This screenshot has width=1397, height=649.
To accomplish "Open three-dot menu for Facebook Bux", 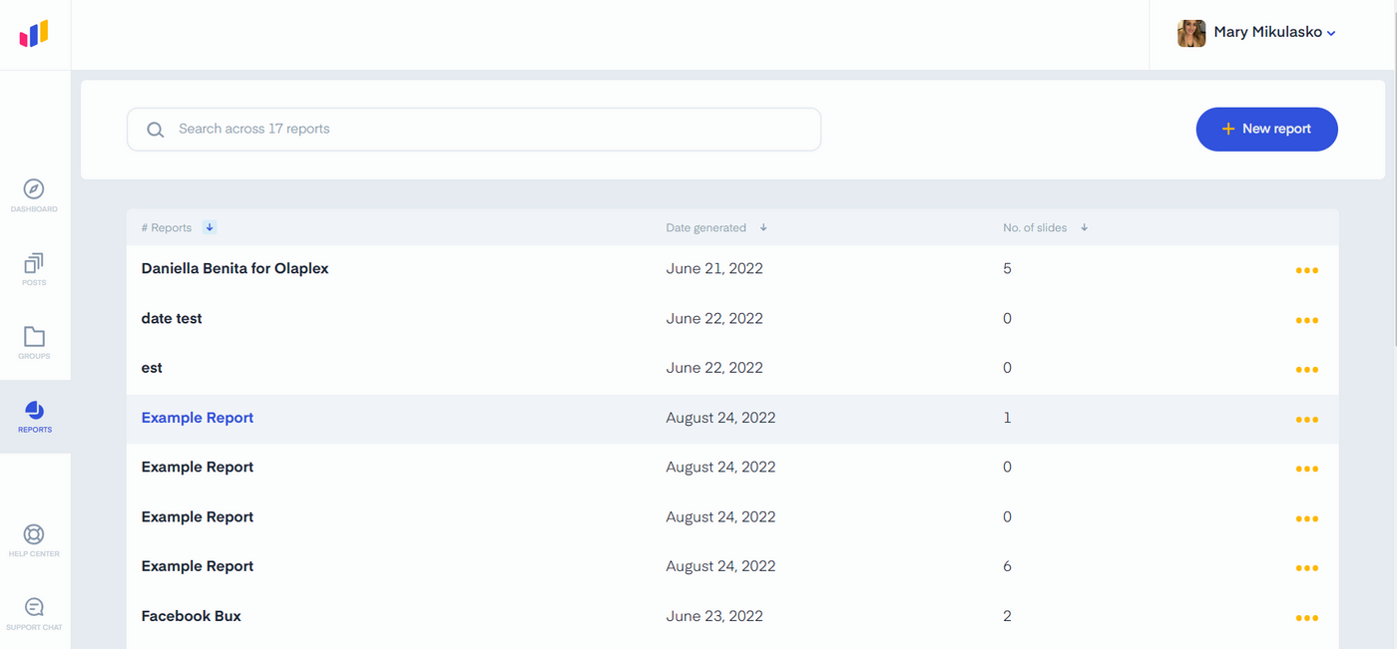I will coord(1307,618).
